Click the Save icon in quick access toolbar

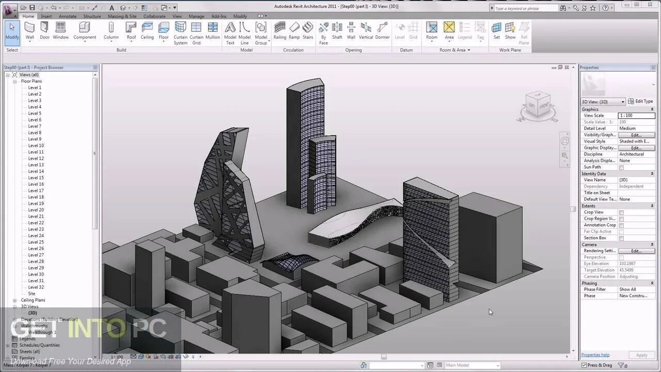[32, 8]
